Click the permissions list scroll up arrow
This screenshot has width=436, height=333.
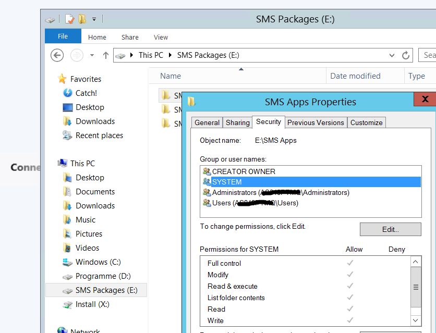(x=416, y=262)
